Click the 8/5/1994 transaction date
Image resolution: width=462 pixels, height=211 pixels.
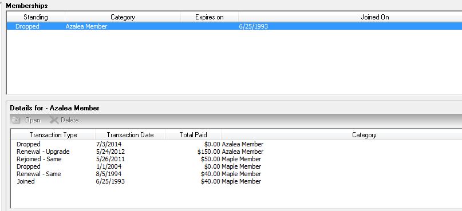(108, 174)
